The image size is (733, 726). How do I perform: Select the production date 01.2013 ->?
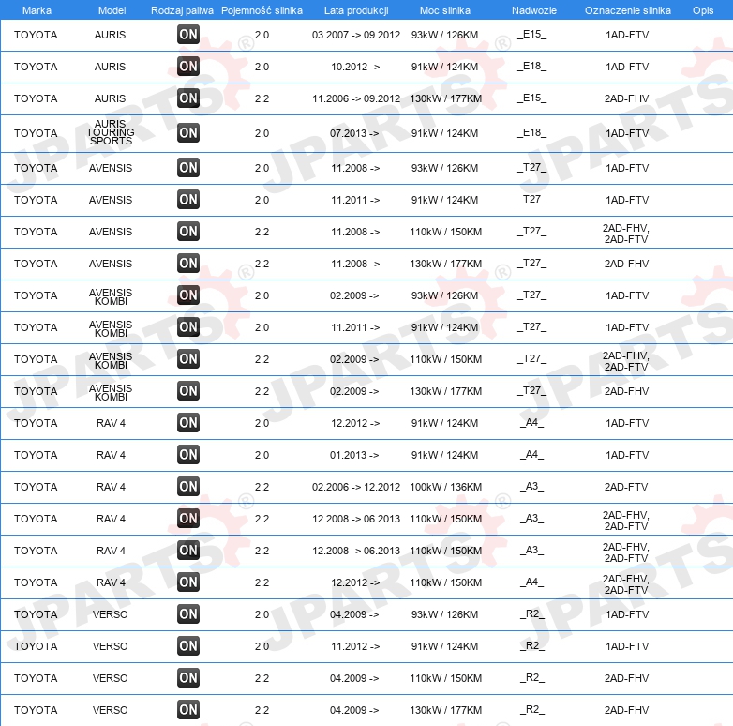point(354,455)
